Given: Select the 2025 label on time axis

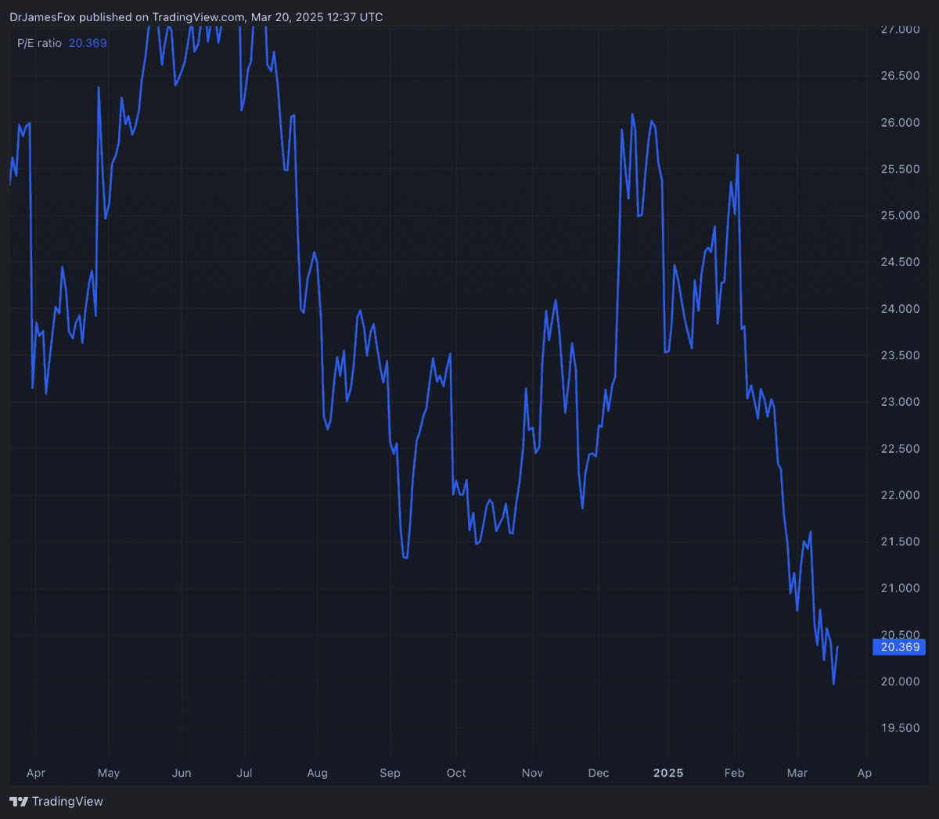Looking at the screenshot, I should [x=668, y=773].
